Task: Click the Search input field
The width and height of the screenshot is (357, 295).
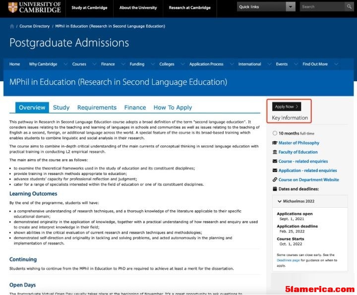Action: 322,6
